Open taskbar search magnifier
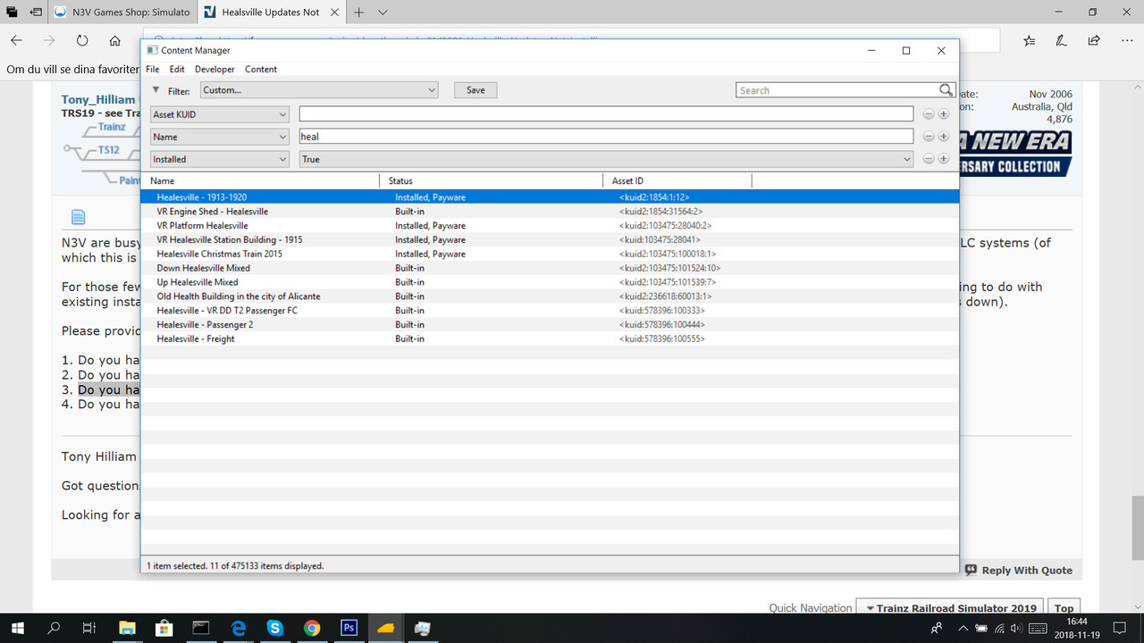The height and width of the screenshot is (643, 1144). [x=54, y=628]
